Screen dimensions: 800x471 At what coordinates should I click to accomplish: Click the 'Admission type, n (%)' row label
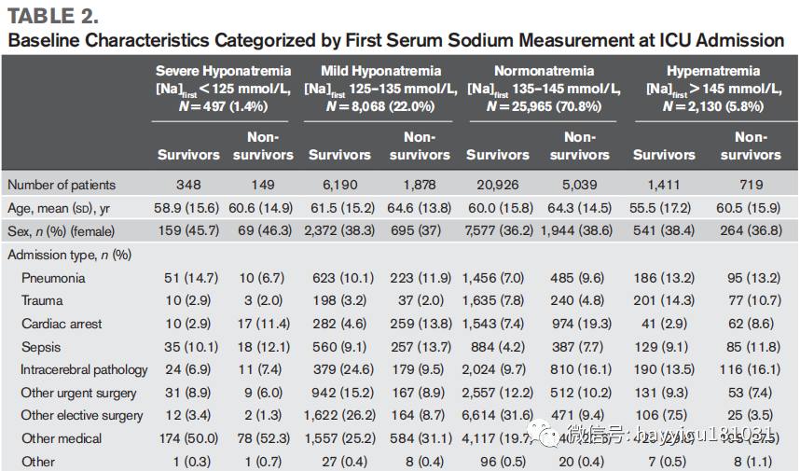click(x=69, y=255)
